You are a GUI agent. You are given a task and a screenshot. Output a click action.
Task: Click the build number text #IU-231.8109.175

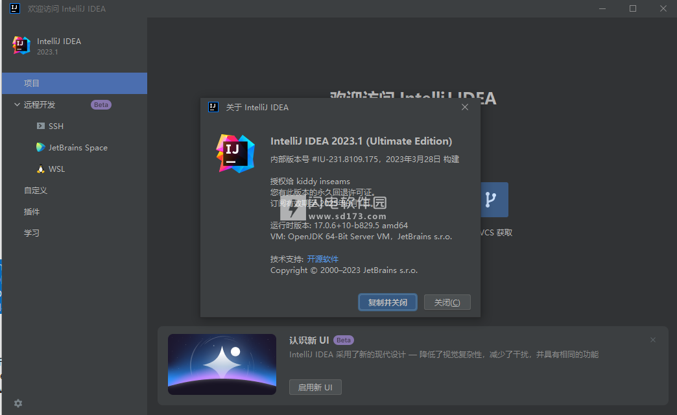coord(345,160)
